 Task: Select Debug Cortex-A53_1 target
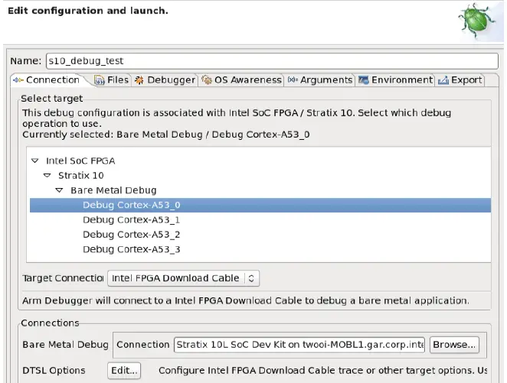131,219
